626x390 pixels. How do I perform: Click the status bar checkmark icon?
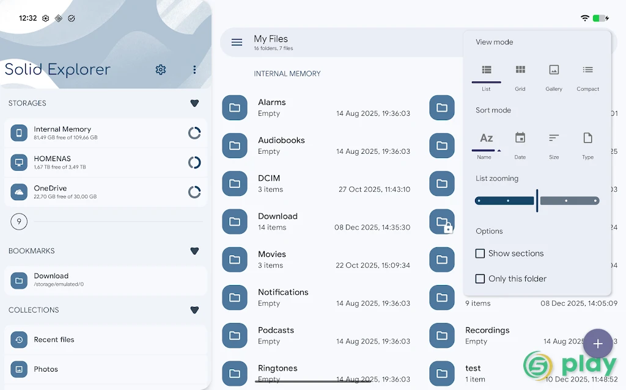click(x=72, y=18)
